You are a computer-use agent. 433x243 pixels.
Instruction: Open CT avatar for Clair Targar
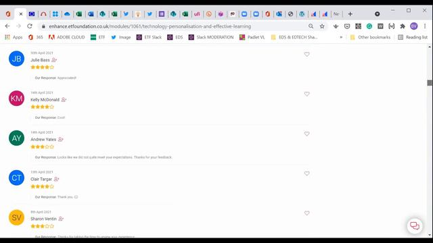click(16, 178)
